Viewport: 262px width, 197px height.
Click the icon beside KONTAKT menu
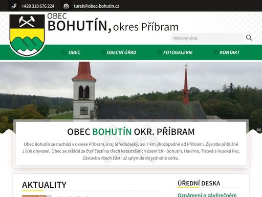pyautogui.click(x=216, y=52)
